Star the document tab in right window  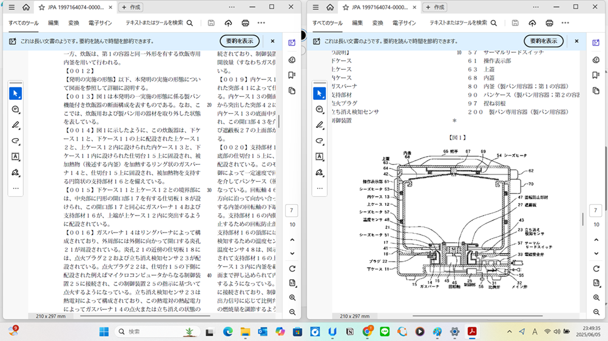tap(345, 7)
